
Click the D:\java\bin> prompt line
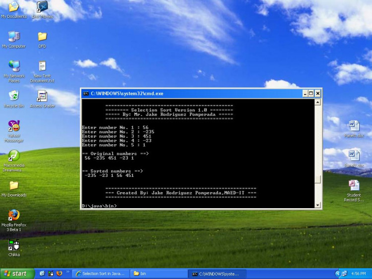[99, 206]
